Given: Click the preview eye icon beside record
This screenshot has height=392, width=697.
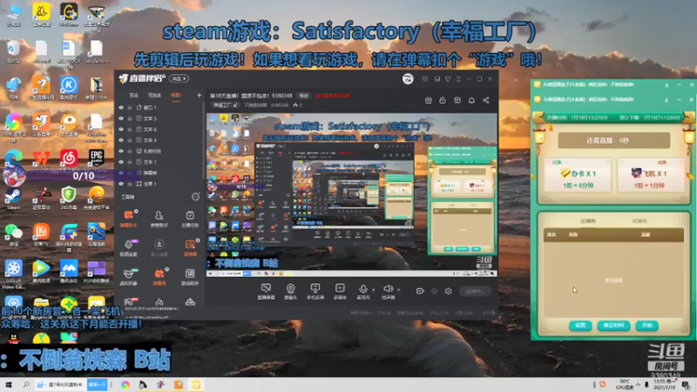Looking at the screenshot, I should [434, 291].
